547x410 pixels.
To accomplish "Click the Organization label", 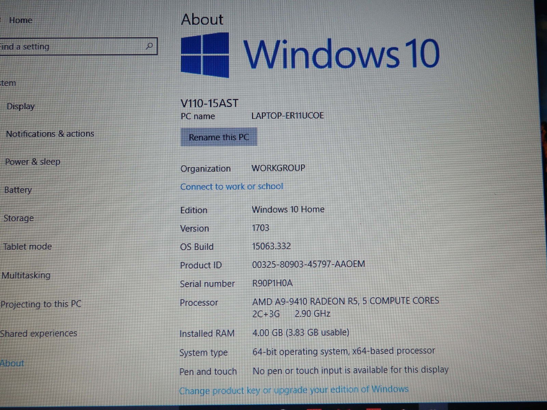I will point(205,169).
